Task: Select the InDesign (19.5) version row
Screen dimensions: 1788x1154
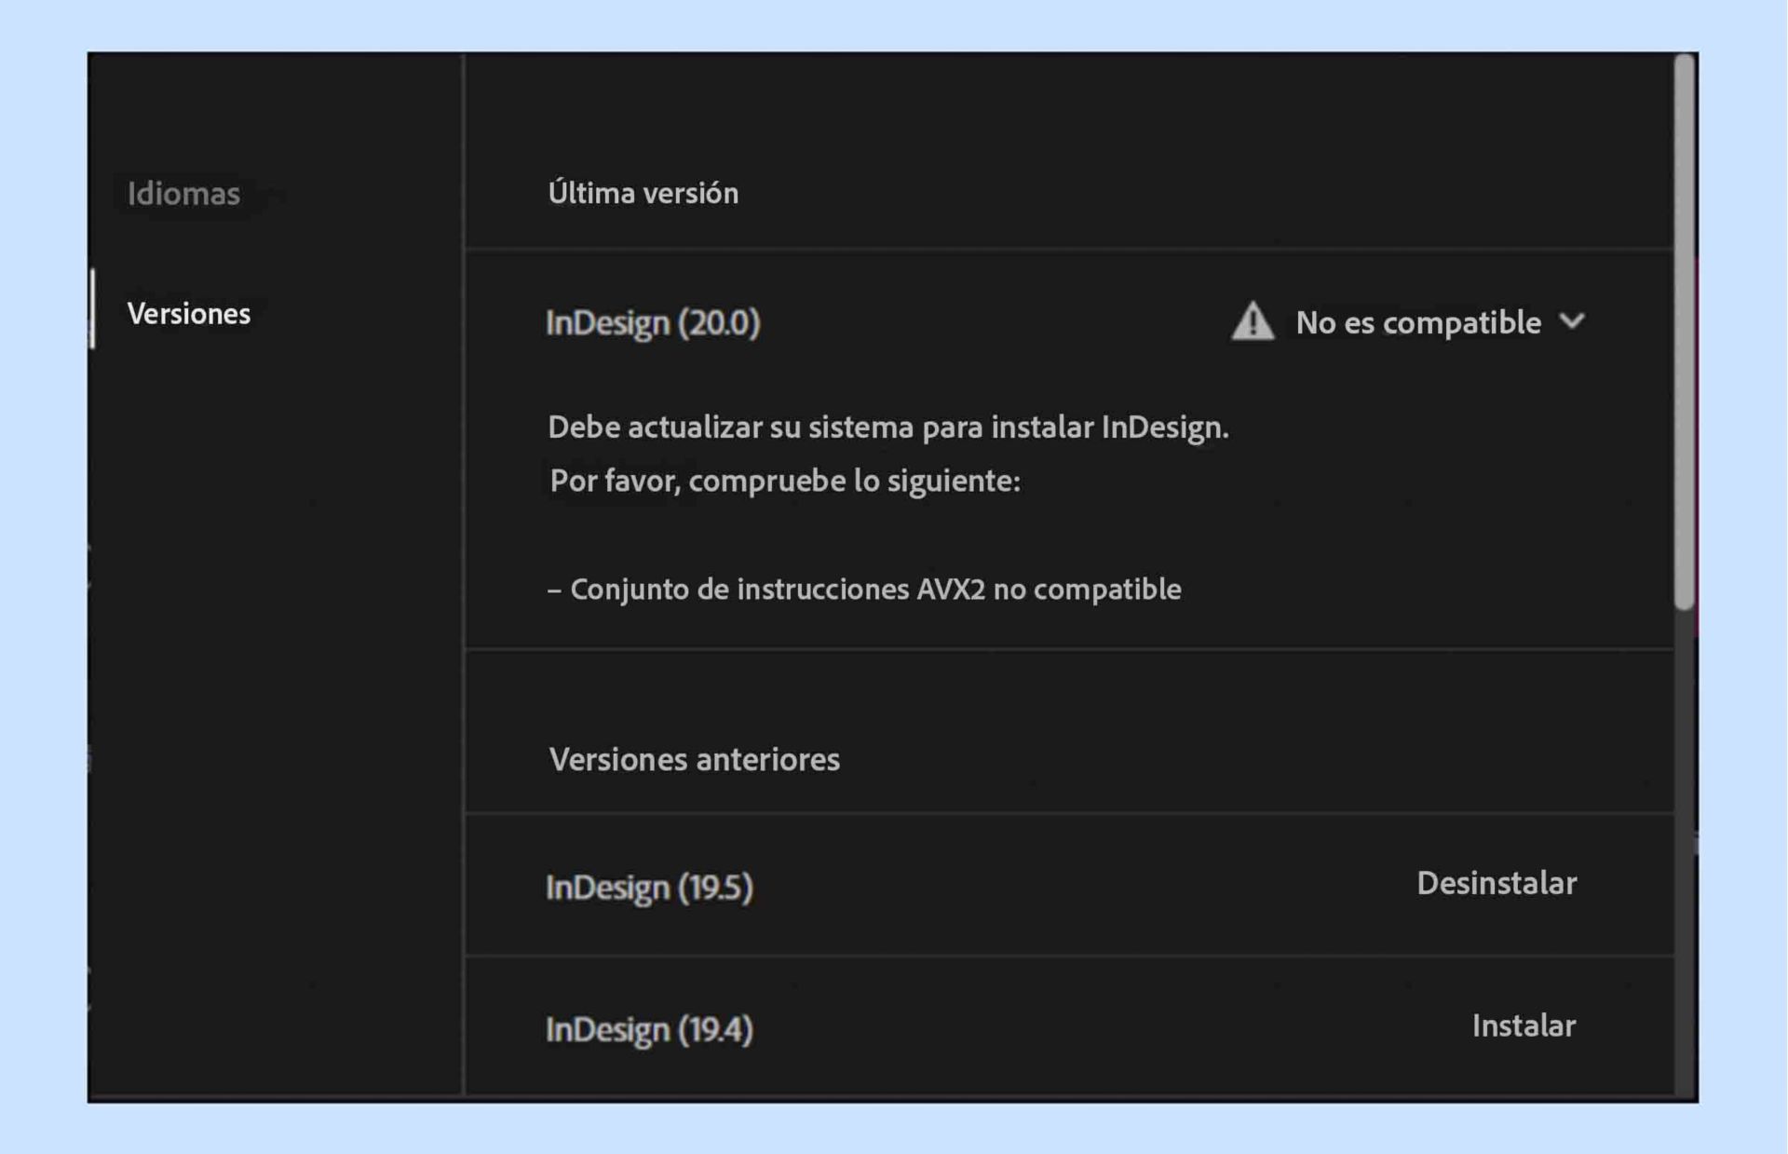Action: tap(649, 887)
